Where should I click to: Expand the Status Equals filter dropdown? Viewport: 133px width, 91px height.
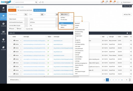(26, 19)
